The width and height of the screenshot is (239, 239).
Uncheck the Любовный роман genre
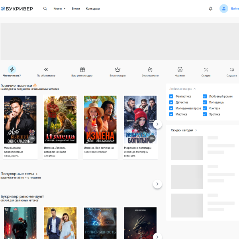205,96
